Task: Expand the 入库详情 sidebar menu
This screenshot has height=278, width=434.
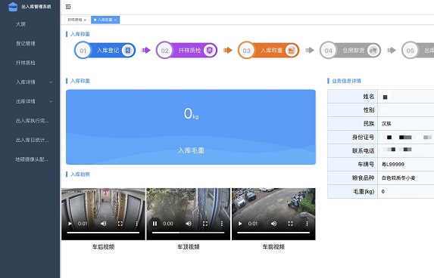Action: [x=30, y=82]
